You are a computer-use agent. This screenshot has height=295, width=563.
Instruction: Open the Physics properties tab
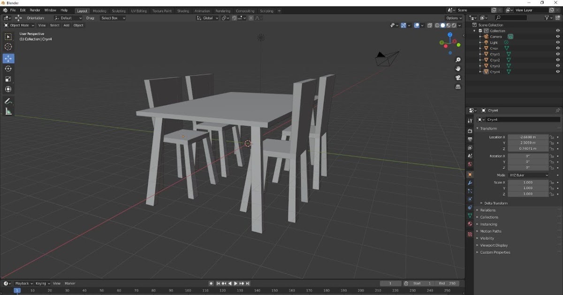[x=470, y=198]
